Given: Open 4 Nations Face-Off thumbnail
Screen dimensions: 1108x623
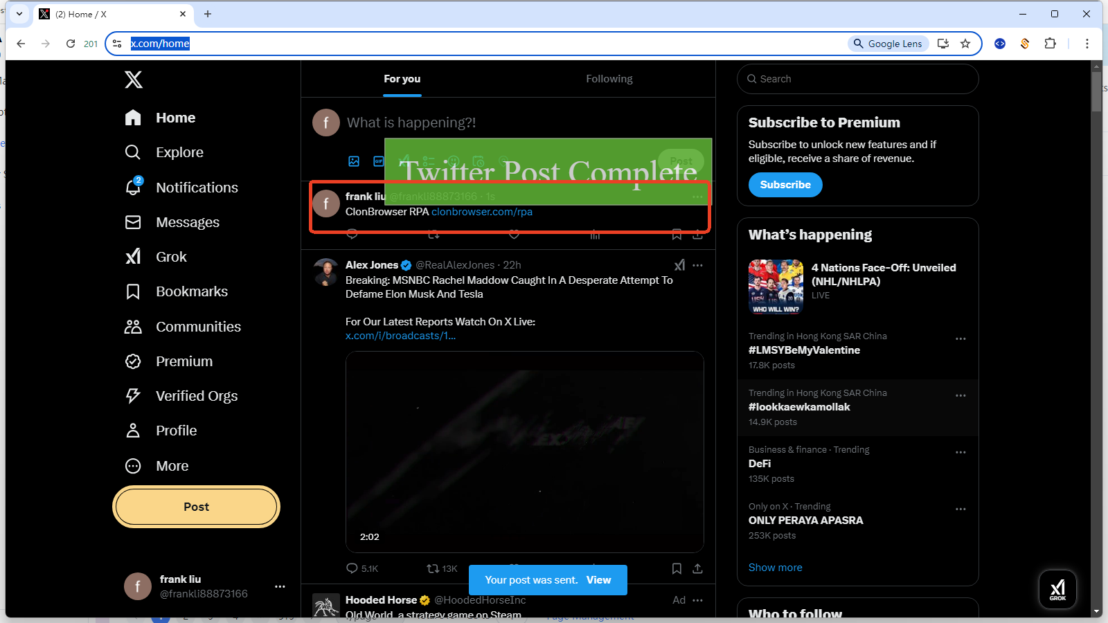Looking at the screenshot, I should click(776, 287).
